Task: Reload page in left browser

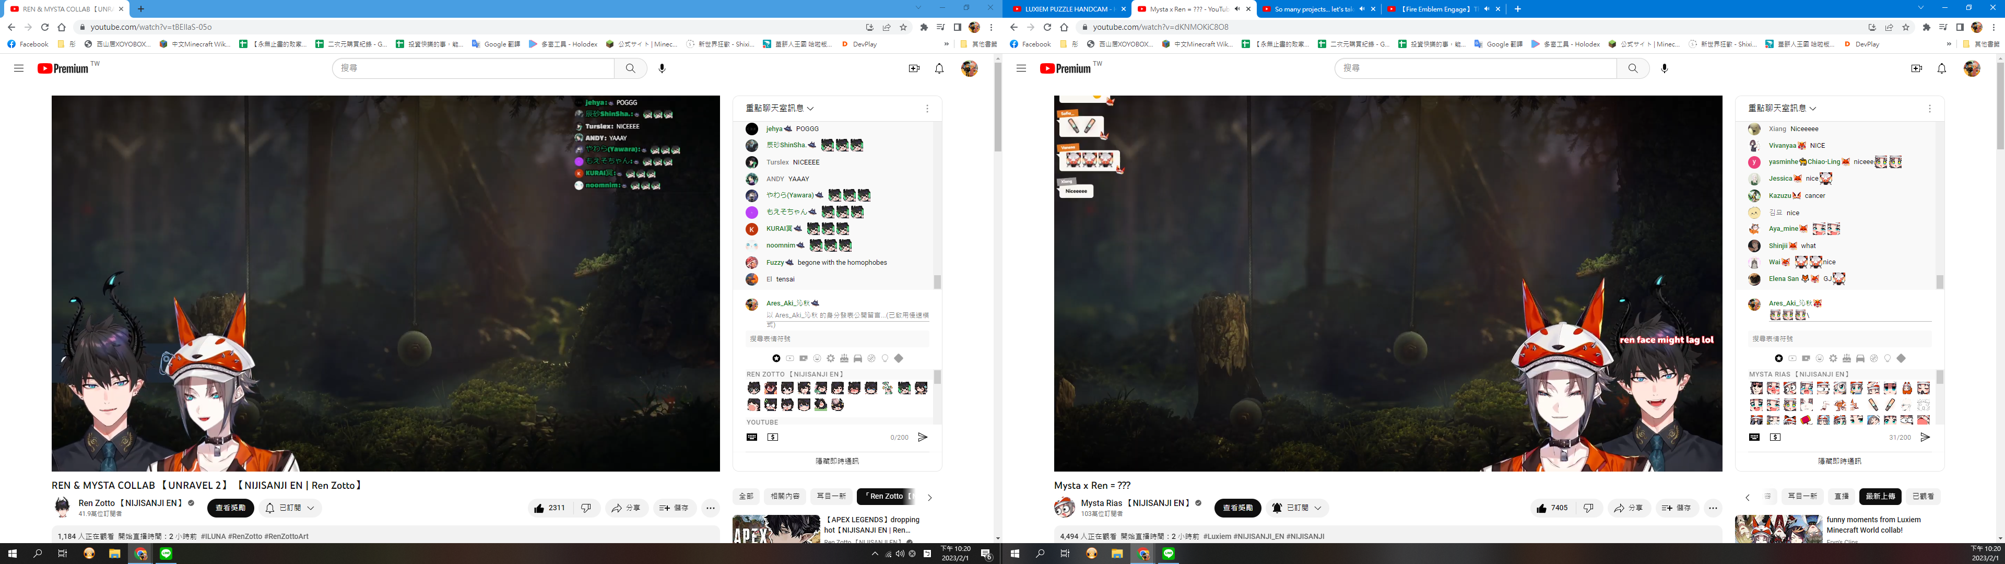Action: point(44,27)
